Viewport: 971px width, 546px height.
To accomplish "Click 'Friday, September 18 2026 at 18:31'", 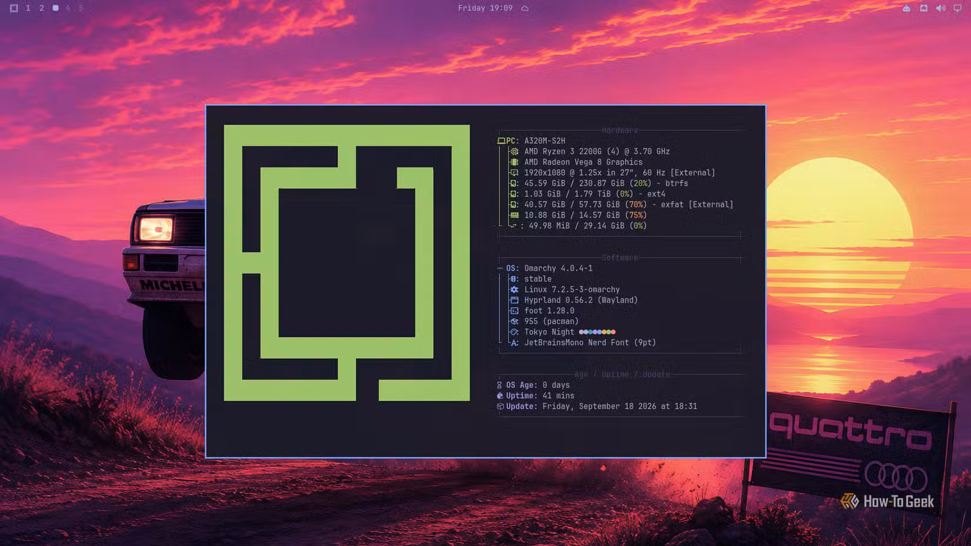I will [x=620, y=406].
